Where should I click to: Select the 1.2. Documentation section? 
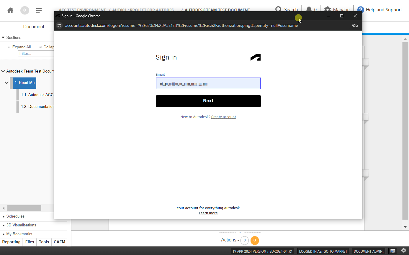coord(37,107)
